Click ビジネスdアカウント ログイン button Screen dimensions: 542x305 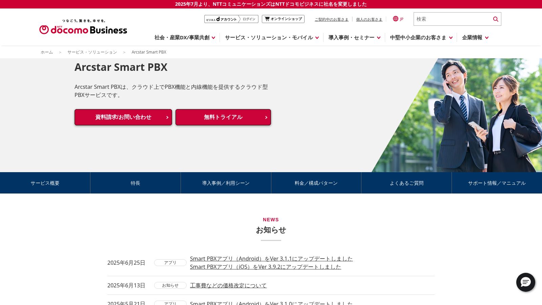click(x=231, y=19)
